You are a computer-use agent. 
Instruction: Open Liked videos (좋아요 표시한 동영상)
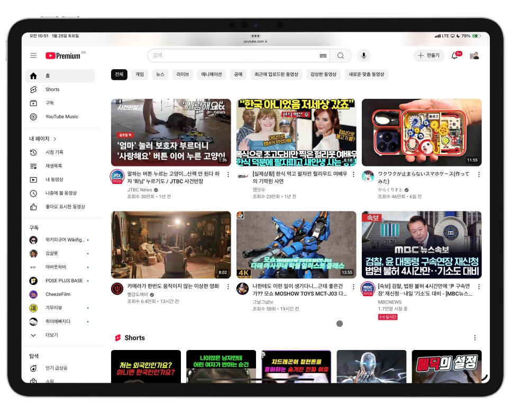(x=60, y=207)
